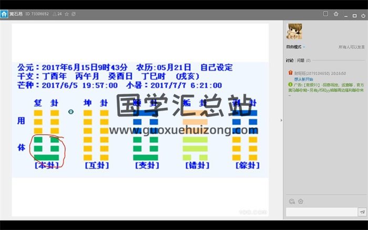Open the emoji picker in chat
Image resolution: width=368 pixels, height=230 pixels.
tap(291, 201)
